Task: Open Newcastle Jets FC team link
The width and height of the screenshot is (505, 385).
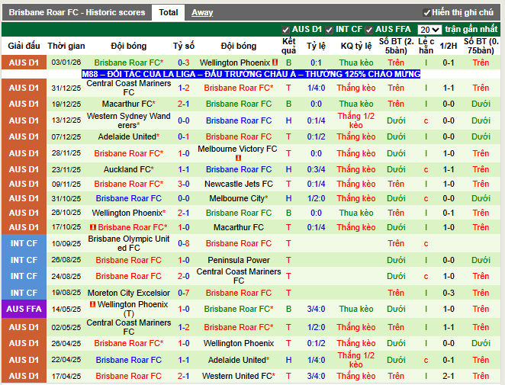Action: pos(239,184)
